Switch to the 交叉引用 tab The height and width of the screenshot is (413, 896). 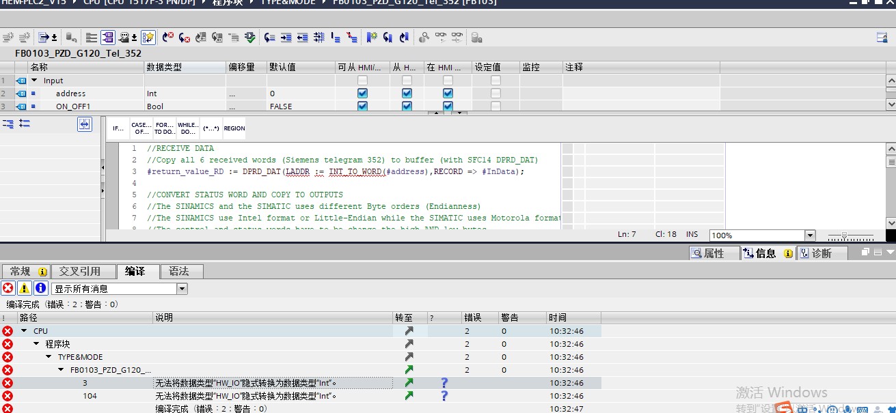tap(79, 272)
